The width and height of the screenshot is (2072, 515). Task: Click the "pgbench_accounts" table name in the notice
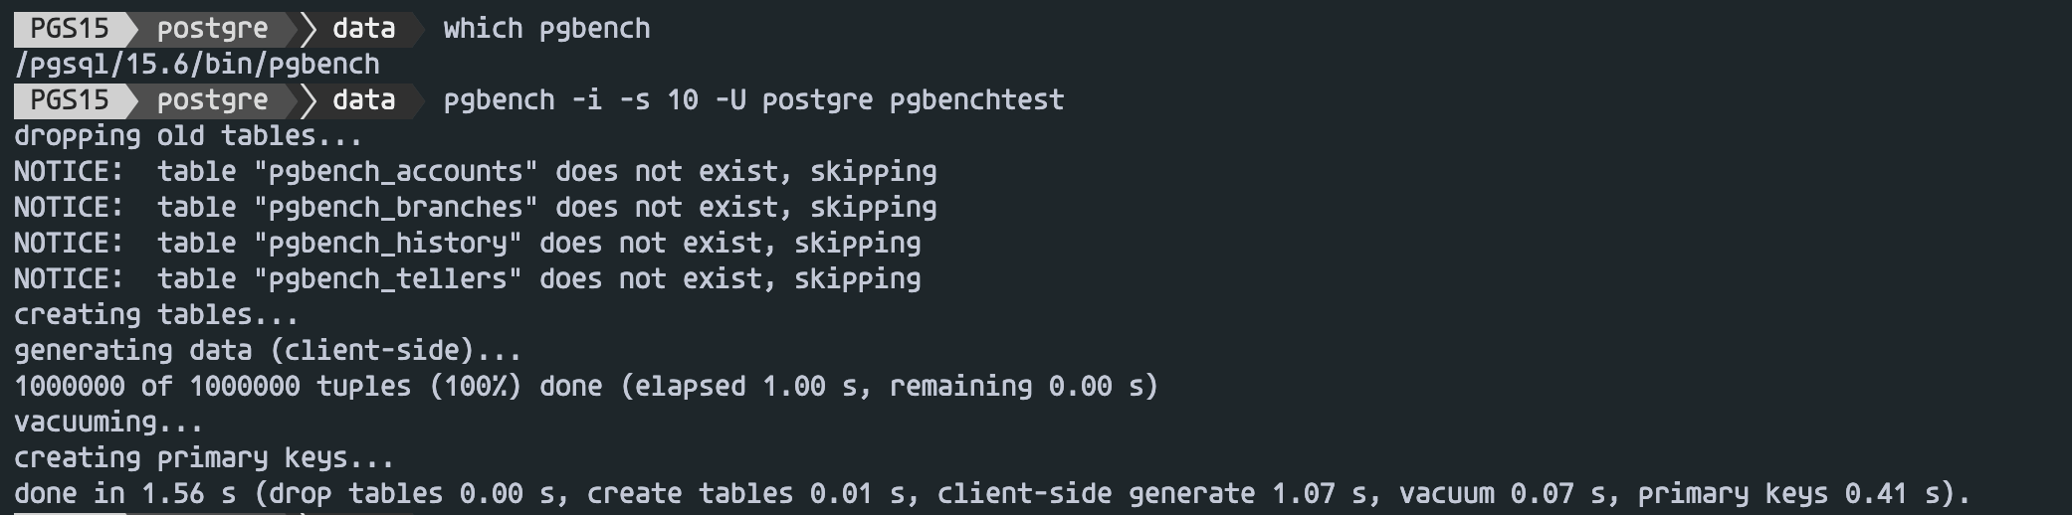(x=395, y=172)
